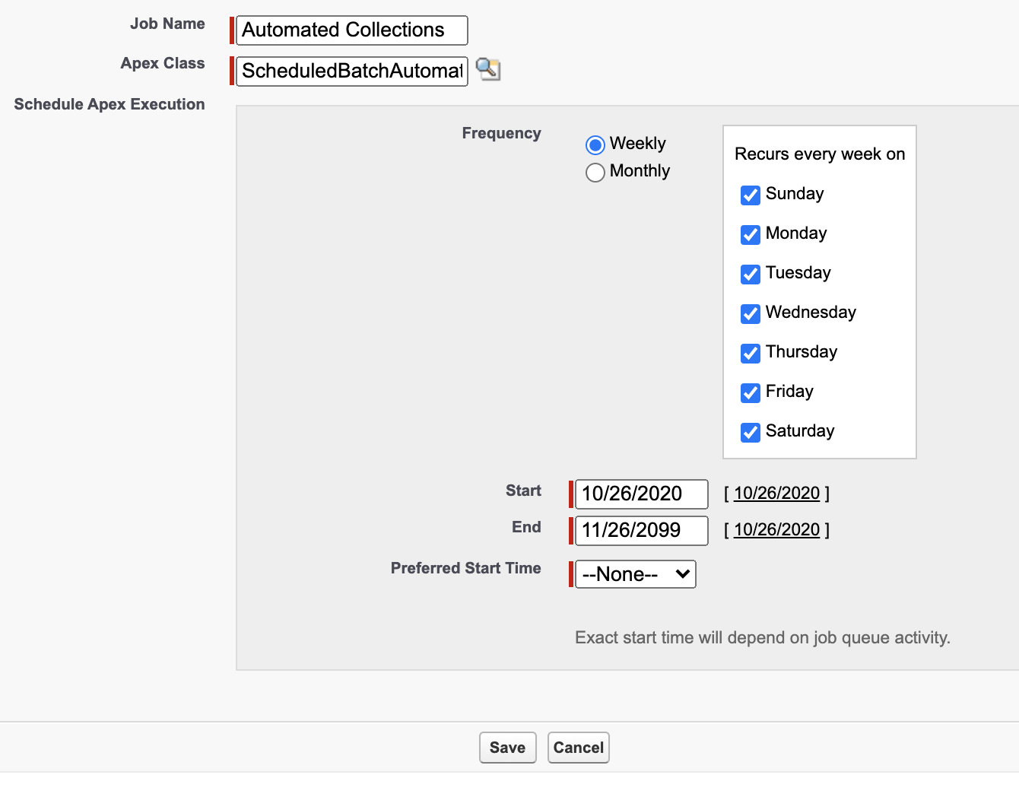The height and width of the screenshot is (797, 1019).
Task: Click the Start date input box
Action: point(640,494)
